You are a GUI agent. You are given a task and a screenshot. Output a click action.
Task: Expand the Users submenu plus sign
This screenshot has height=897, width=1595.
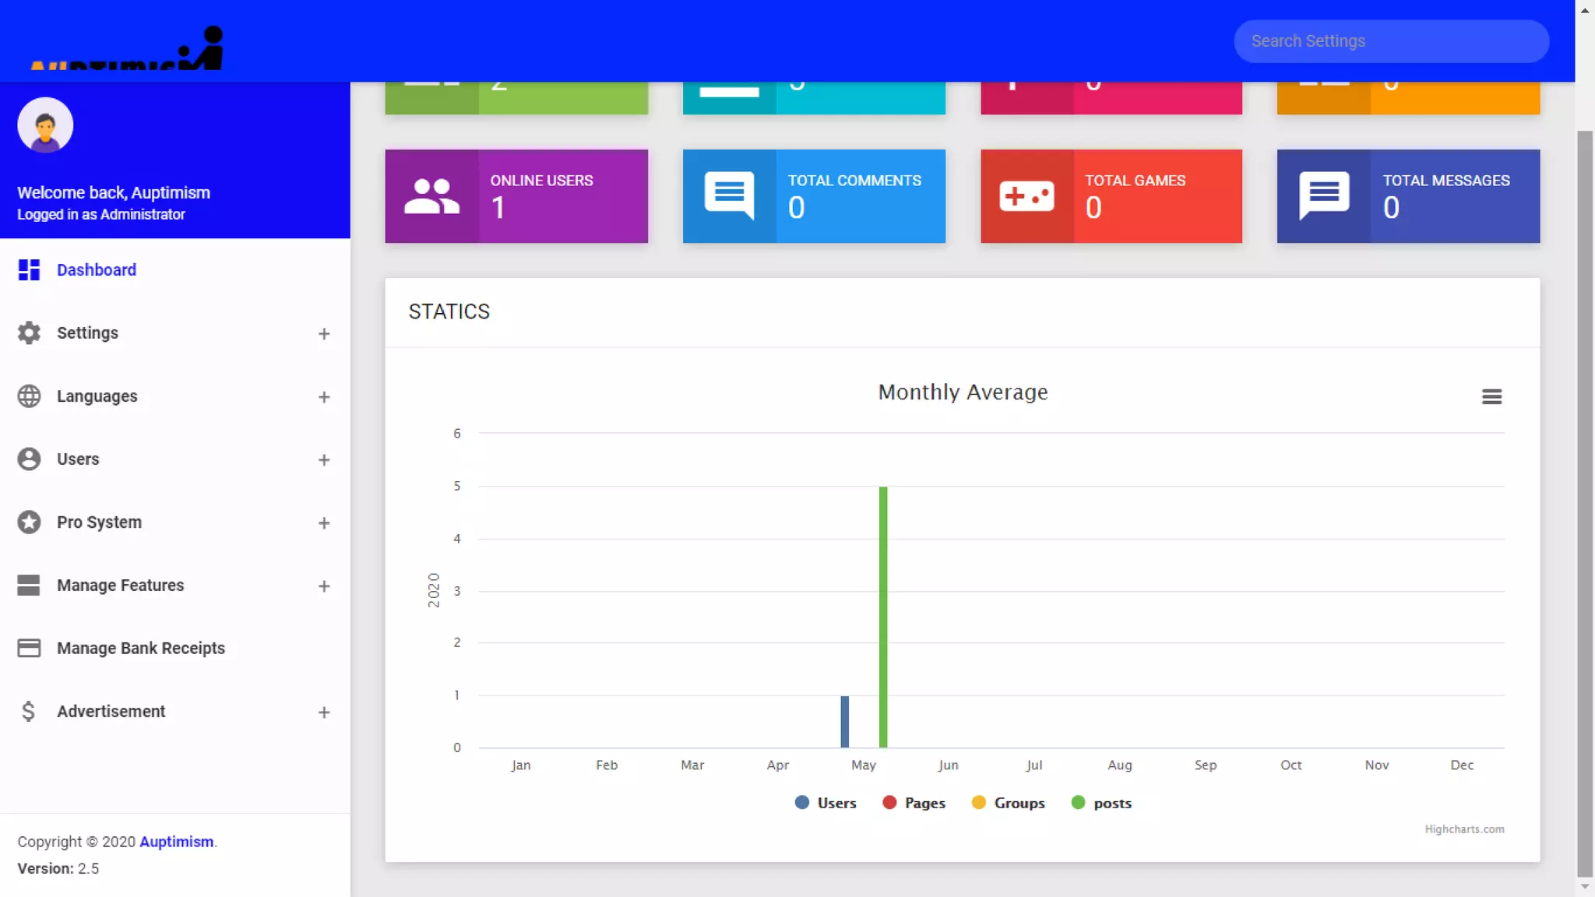pyautogui.click(x=324, y=459)
